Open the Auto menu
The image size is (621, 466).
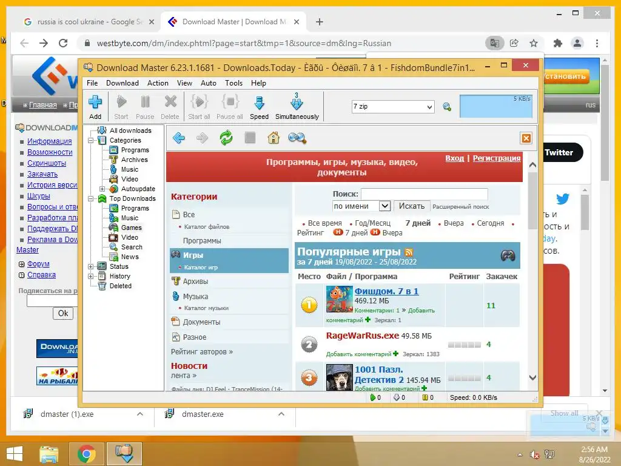tap(209, 83)
